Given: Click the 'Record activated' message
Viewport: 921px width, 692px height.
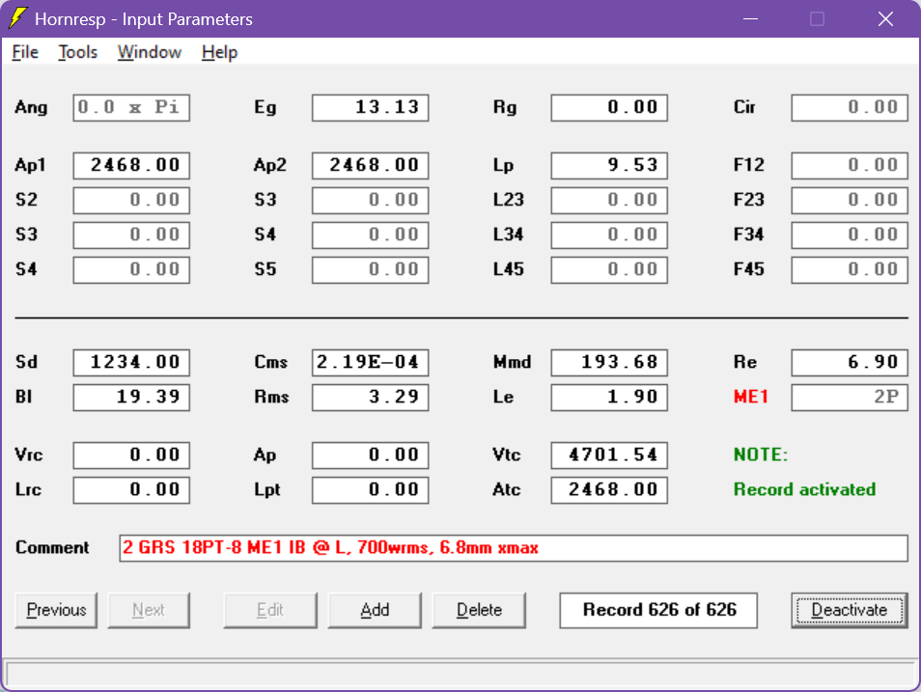Looking at the screenshot, I should pos(804,489).
